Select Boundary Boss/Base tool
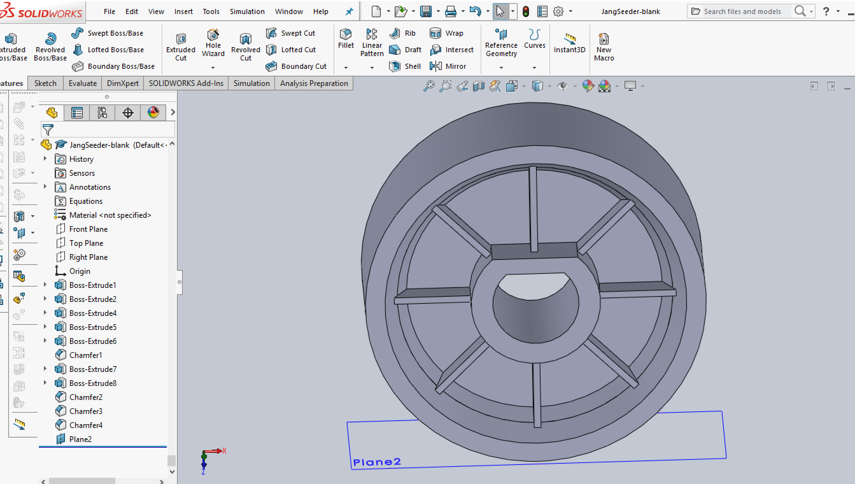 [114, 66]
